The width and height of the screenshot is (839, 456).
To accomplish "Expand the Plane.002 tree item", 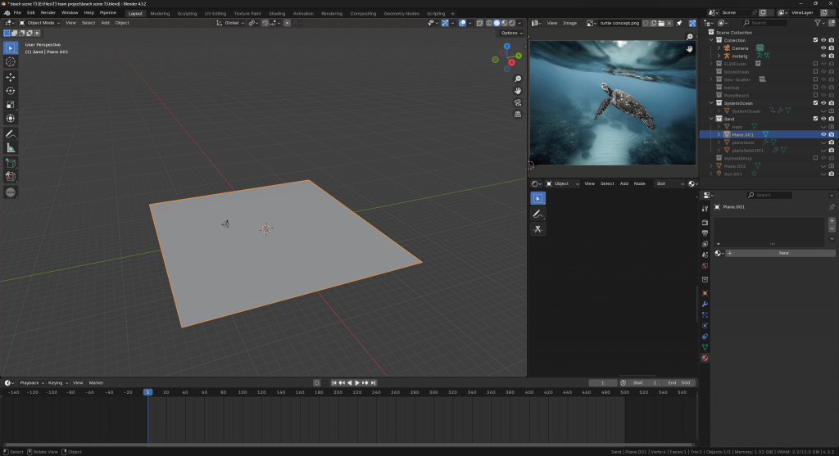I will point(713,166).
